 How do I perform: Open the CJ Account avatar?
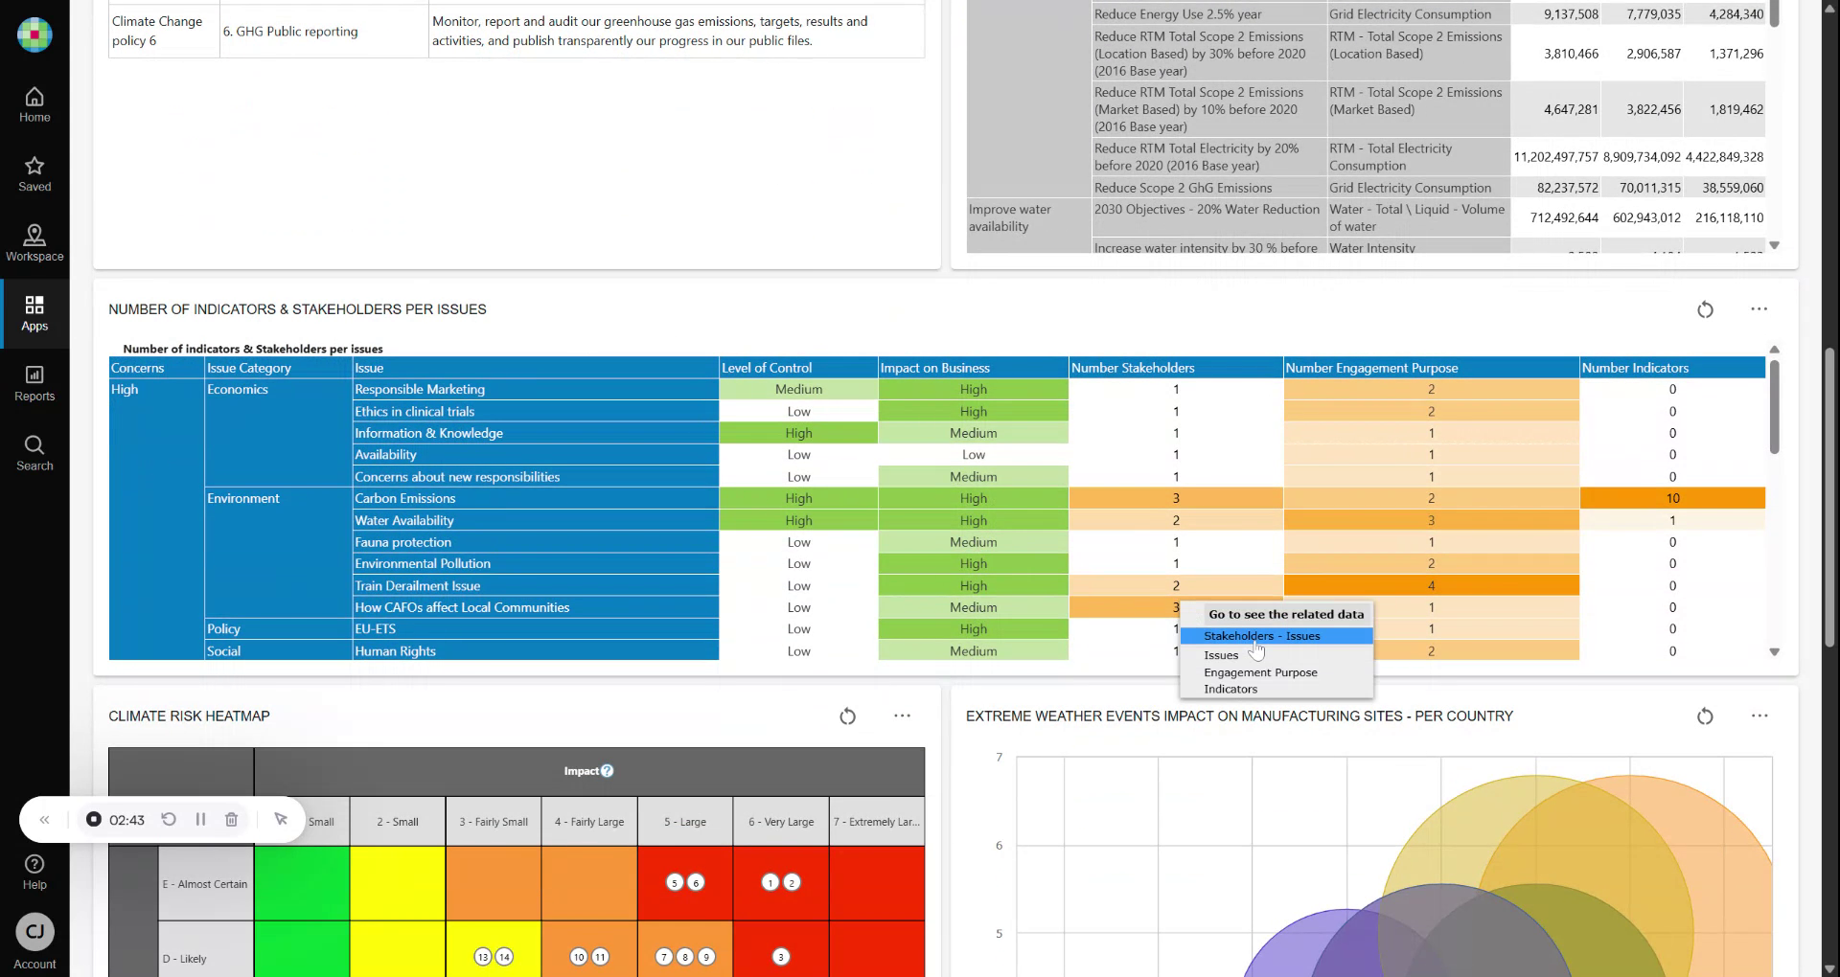coord(34,932)
